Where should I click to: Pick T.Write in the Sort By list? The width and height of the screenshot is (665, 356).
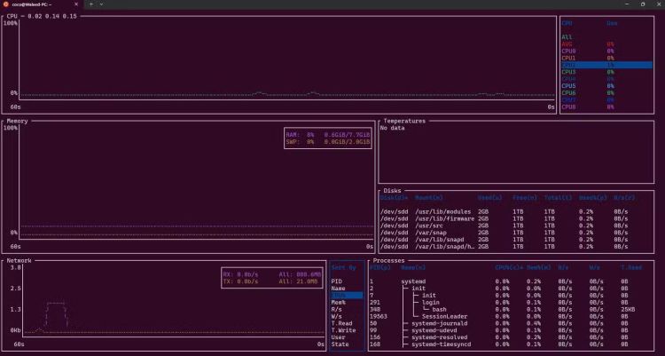pyautogui.click(x=342, y=330)
